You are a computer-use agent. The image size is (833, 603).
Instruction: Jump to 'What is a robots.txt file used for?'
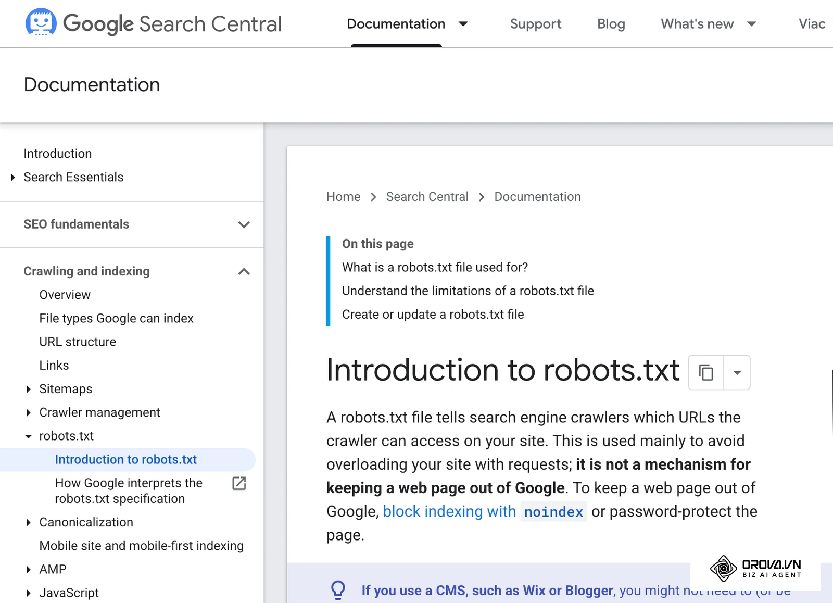tap(435, 267)
